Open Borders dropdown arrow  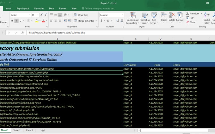point(32,21)
